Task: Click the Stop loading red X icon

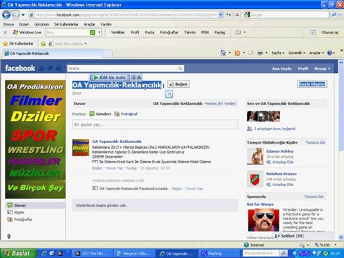Action: coord(237,15)
